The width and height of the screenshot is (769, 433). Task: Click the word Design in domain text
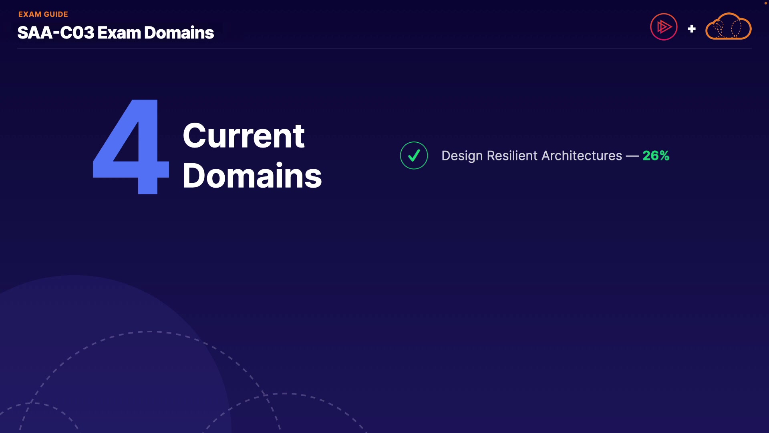click(x=462, y=156)
